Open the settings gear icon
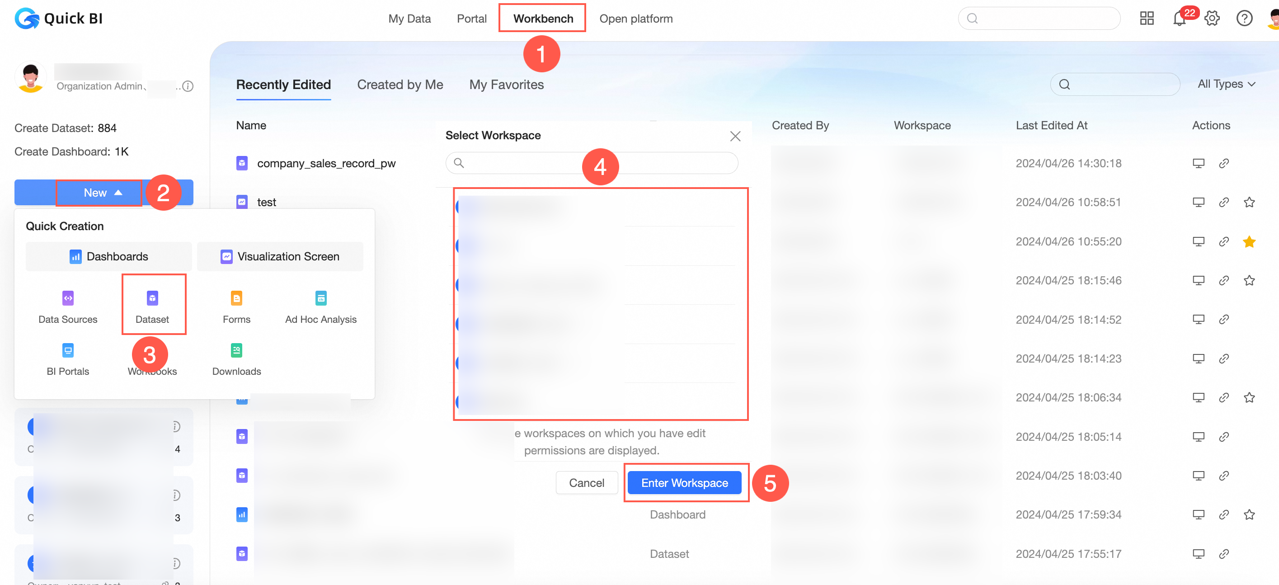1279x585 pixels. (1212, 19)
